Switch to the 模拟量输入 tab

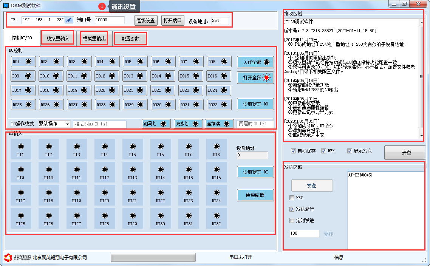point(58,39)
